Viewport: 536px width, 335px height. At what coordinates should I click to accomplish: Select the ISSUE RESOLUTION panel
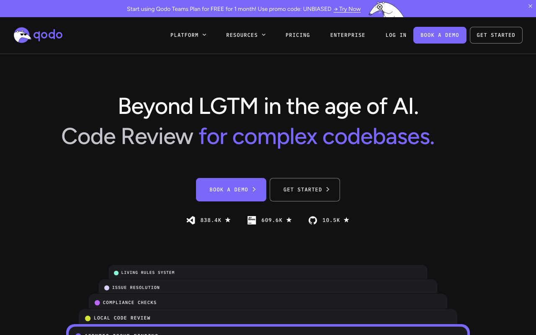[x=268, y=288]
